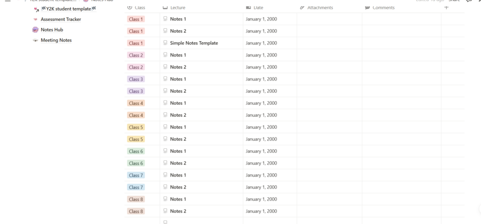Open the Simple Notes Template page
The image size is (481, 224).
click(x=194, y=43)
